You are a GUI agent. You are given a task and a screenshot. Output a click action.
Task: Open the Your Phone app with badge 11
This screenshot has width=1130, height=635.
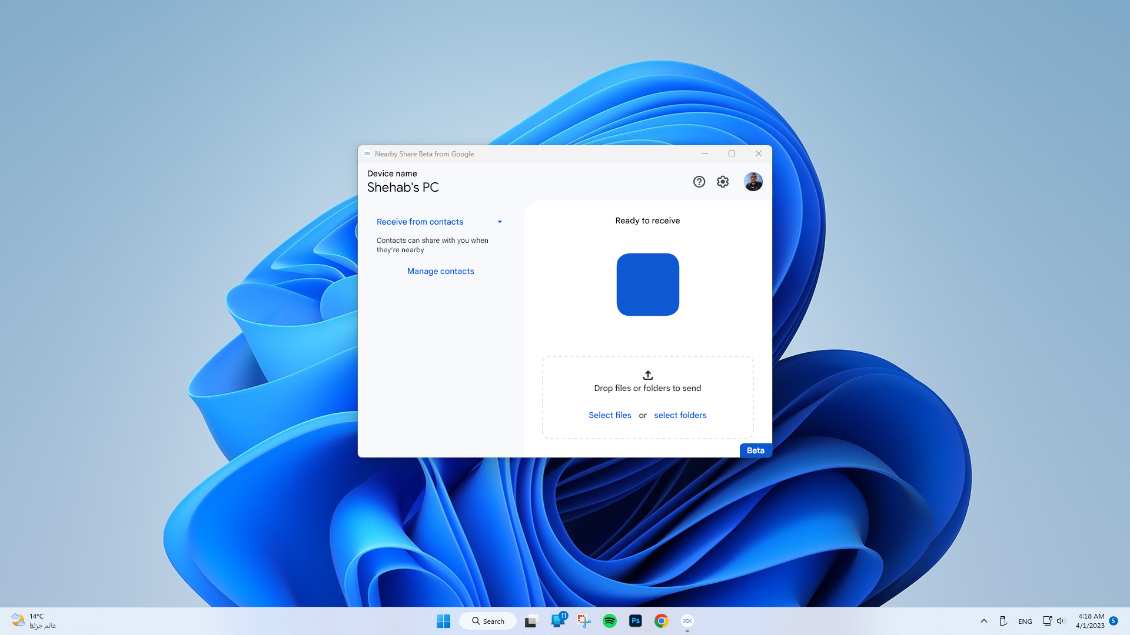(x=558, y=620)
